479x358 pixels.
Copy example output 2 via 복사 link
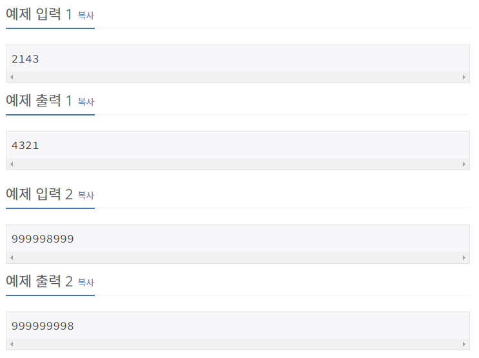(x=86, y=282)
